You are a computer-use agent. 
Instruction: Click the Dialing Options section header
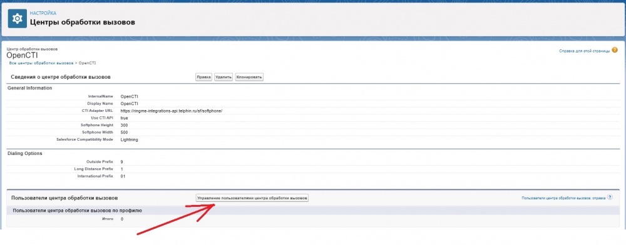coord(25,153)
